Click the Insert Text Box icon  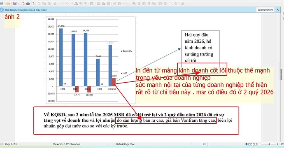[109, 4]
